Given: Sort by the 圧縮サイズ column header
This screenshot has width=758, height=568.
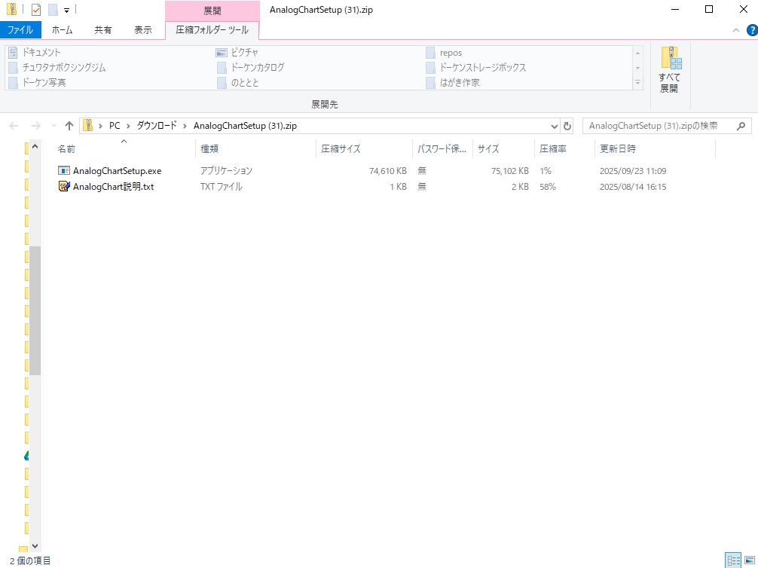Looking at the screenshot, I should pos(341,149).
